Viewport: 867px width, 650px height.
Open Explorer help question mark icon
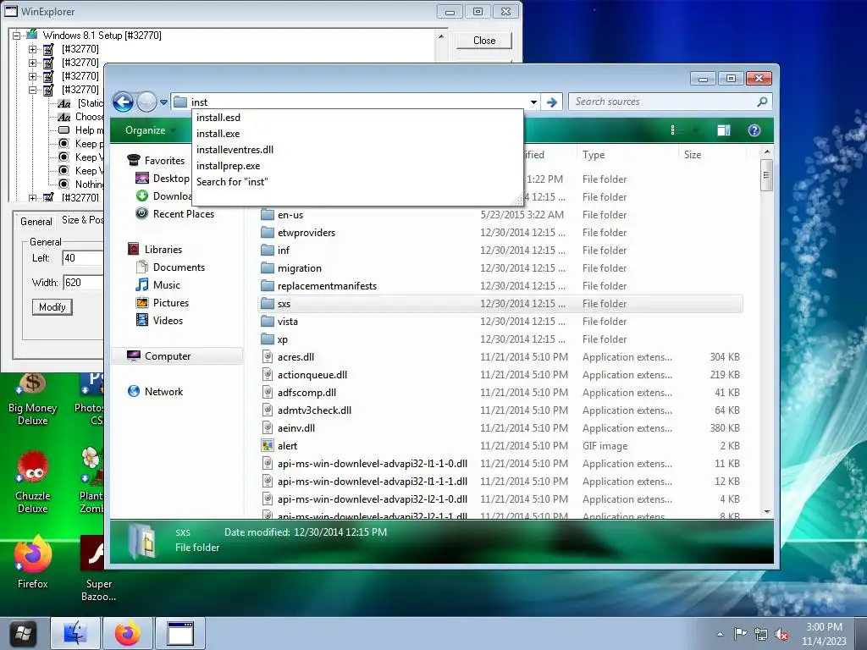754,130
